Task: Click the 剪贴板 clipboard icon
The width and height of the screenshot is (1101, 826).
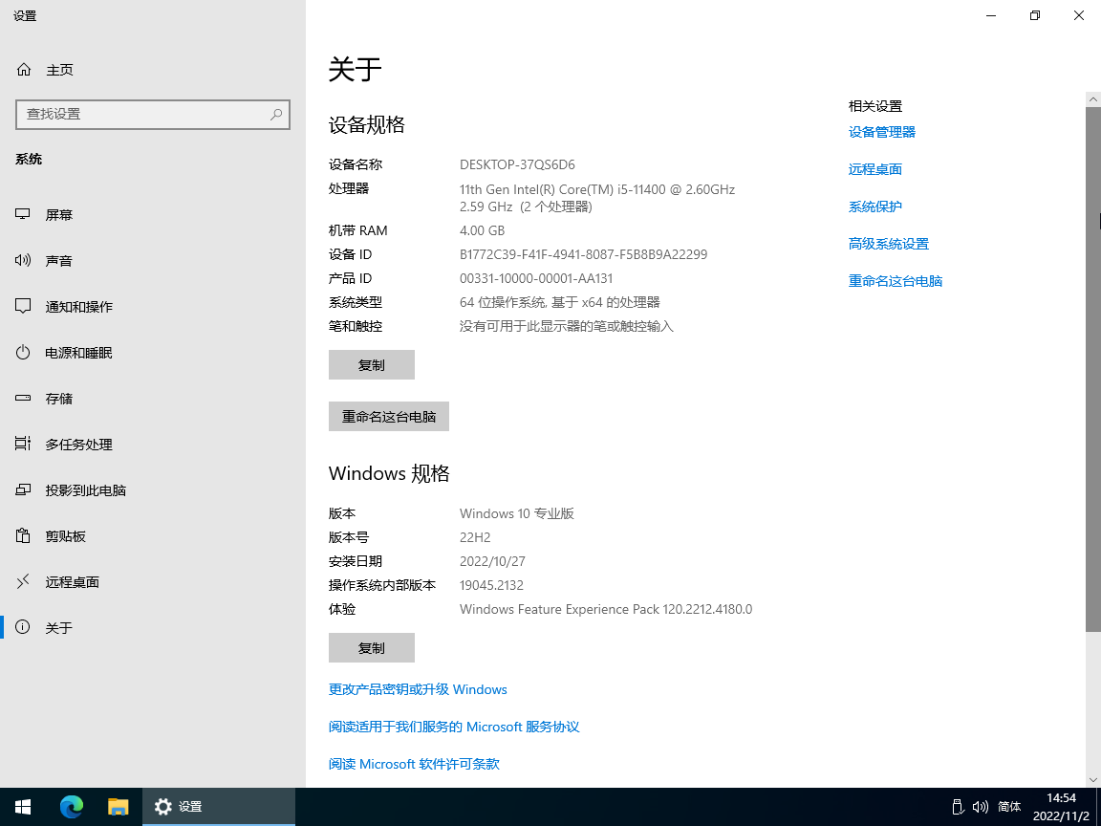Action: [23, 536]
